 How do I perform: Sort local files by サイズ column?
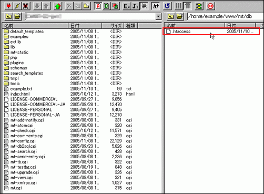point(113,26)
